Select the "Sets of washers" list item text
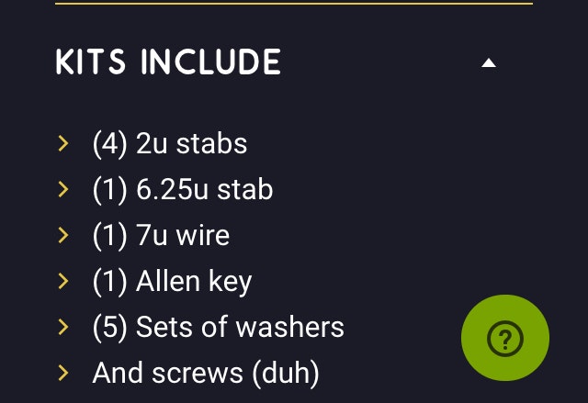Image resolution: width=588 pixels, height=403 pixels. (240, 328)
